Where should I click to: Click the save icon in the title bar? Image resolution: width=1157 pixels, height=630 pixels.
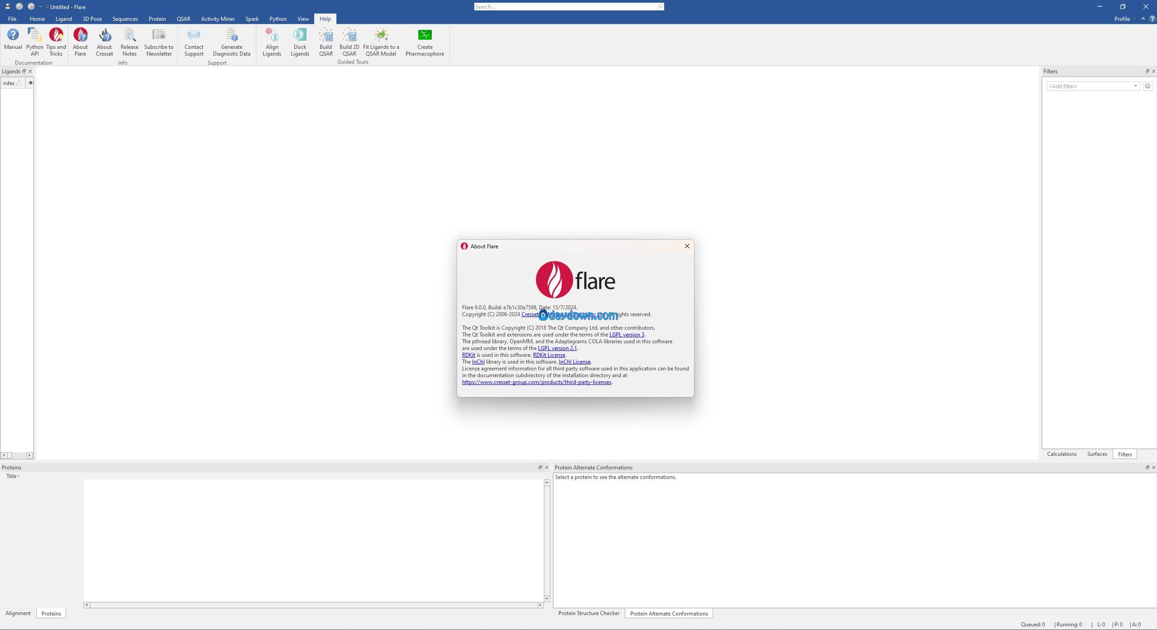(7, 6)
